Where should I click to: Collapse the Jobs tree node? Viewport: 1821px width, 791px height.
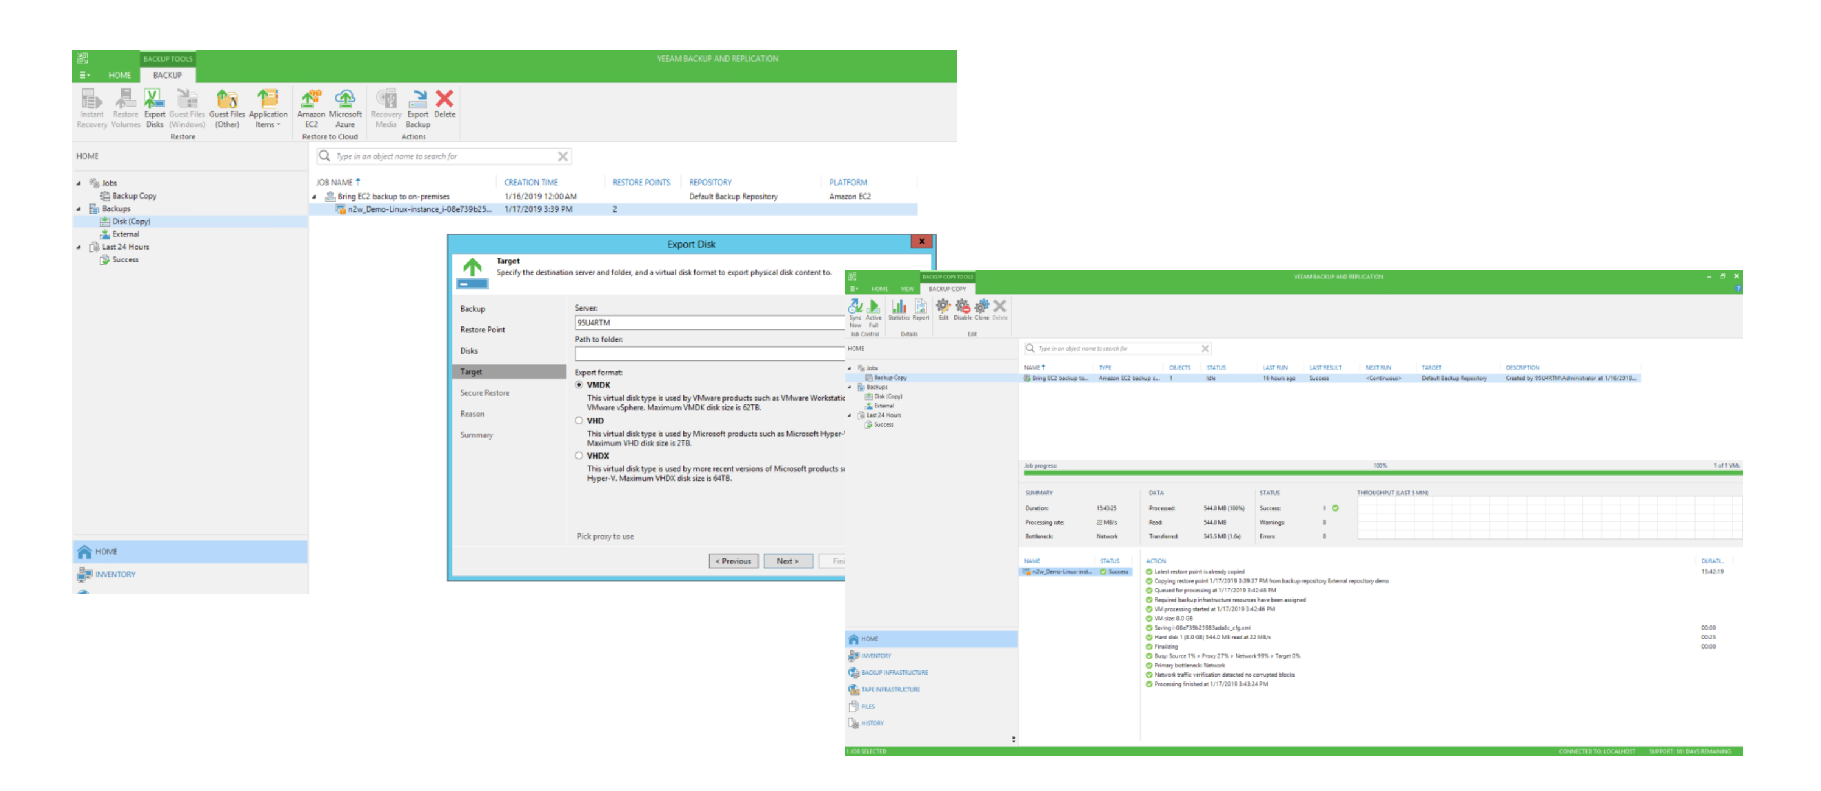coord(79,183)
